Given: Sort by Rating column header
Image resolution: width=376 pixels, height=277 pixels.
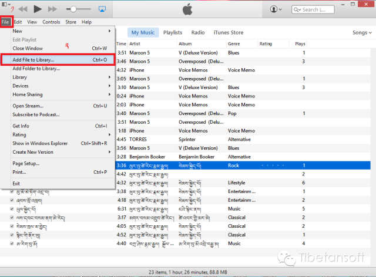Looking at the screenshot, I should tap(266, 44).
